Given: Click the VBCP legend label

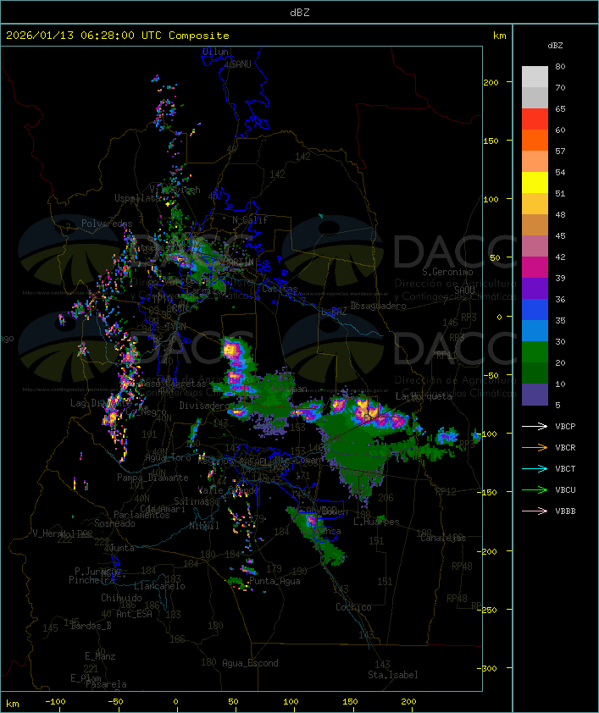Looking at the screenshot, I should [565, 427].
